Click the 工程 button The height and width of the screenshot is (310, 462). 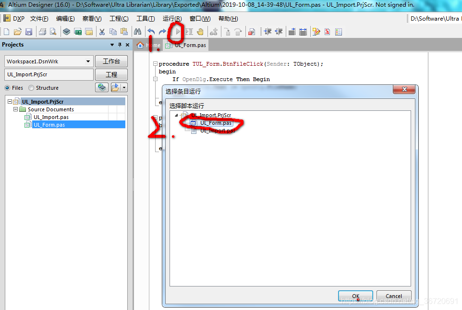(111, 74)
